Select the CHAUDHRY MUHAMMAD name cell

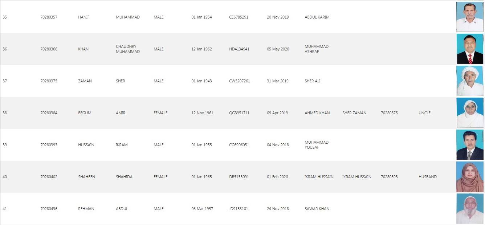[x=128, y=49]
